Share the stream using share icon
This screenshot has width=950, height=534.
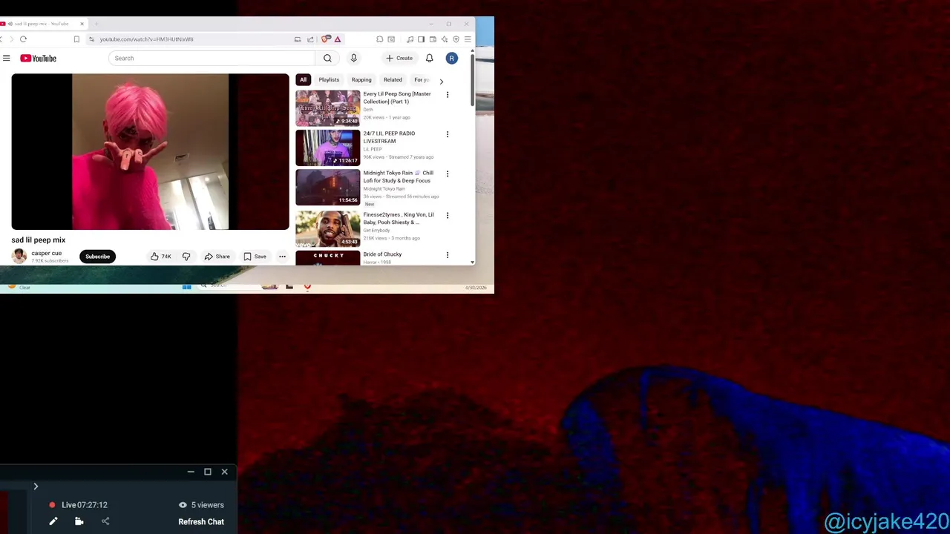[x=105, y=521]
